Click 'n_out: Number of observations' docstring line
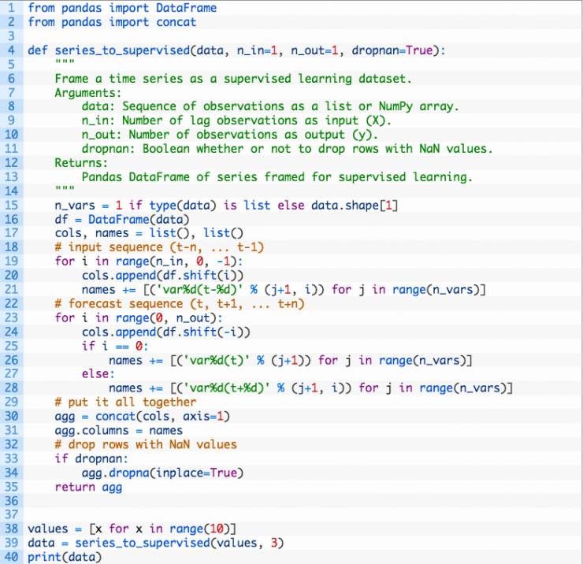 point(230,135)
